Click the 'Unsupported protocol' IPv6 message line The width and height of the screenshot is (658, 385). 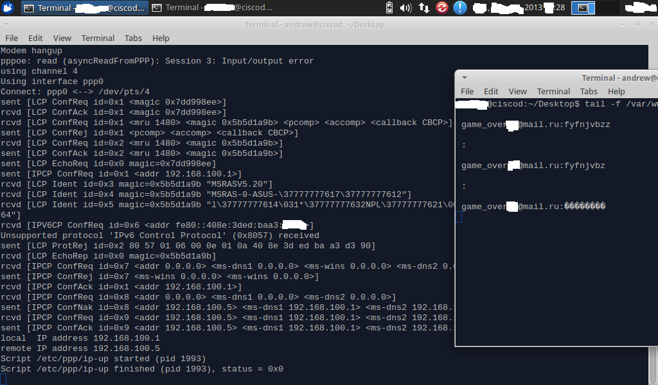160,235
